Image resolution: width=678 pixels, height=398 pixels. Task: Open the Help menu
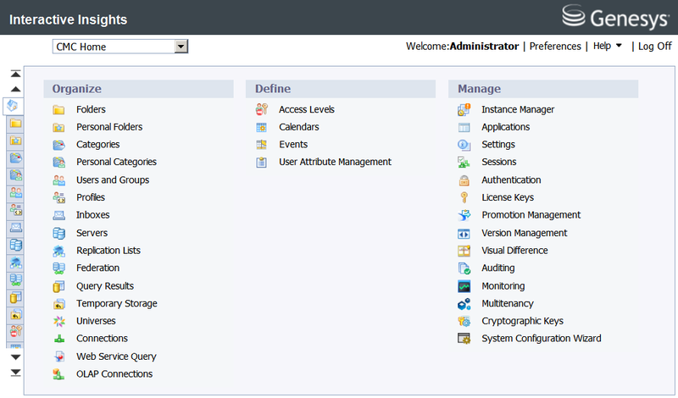[x=602, y=46]
